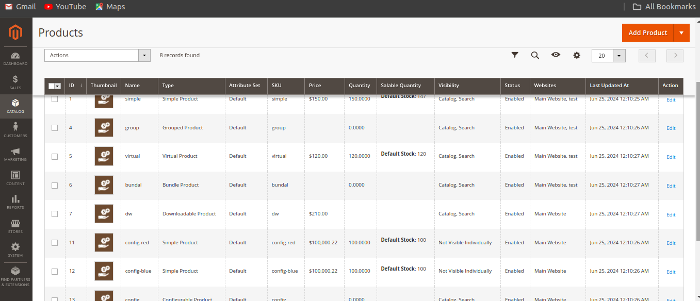Open the grid search via keyword

tap(535, 55)
